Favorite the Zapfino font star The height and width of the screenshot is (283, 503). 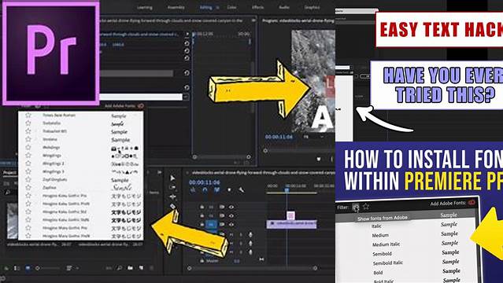point(28,188)
